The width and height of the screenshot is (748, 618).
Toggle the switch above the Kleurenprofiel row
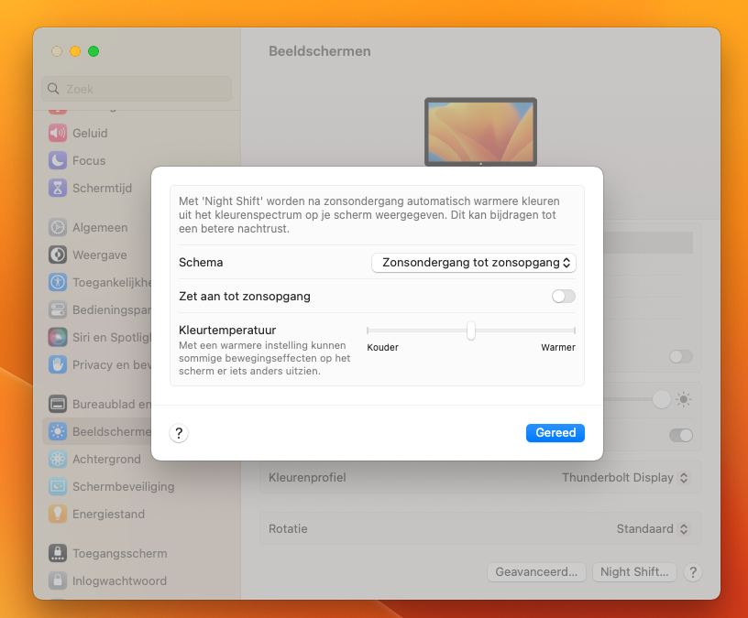pyautogui.click(x=680, y=435)
